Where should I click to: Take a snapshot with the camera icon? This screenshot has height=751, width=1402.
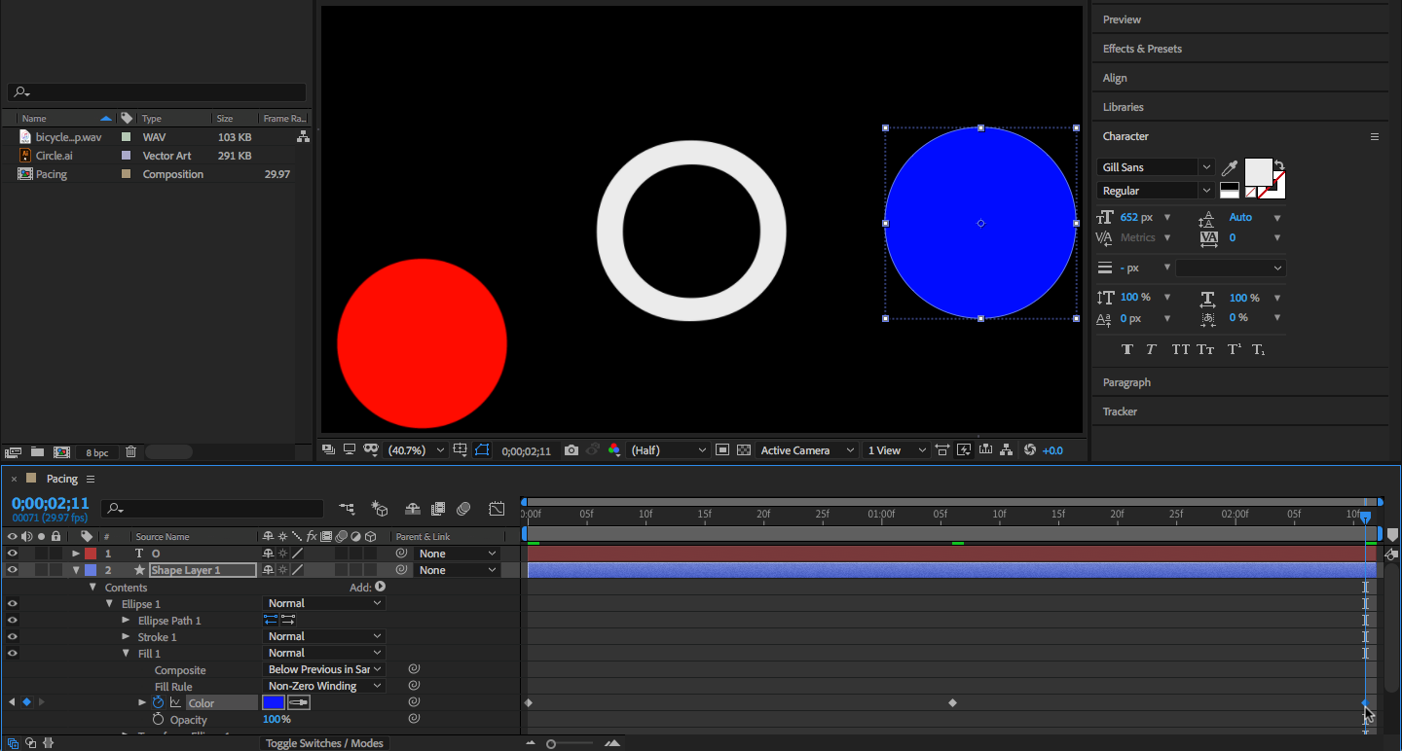pyautogui.click(x=572, y=450)
